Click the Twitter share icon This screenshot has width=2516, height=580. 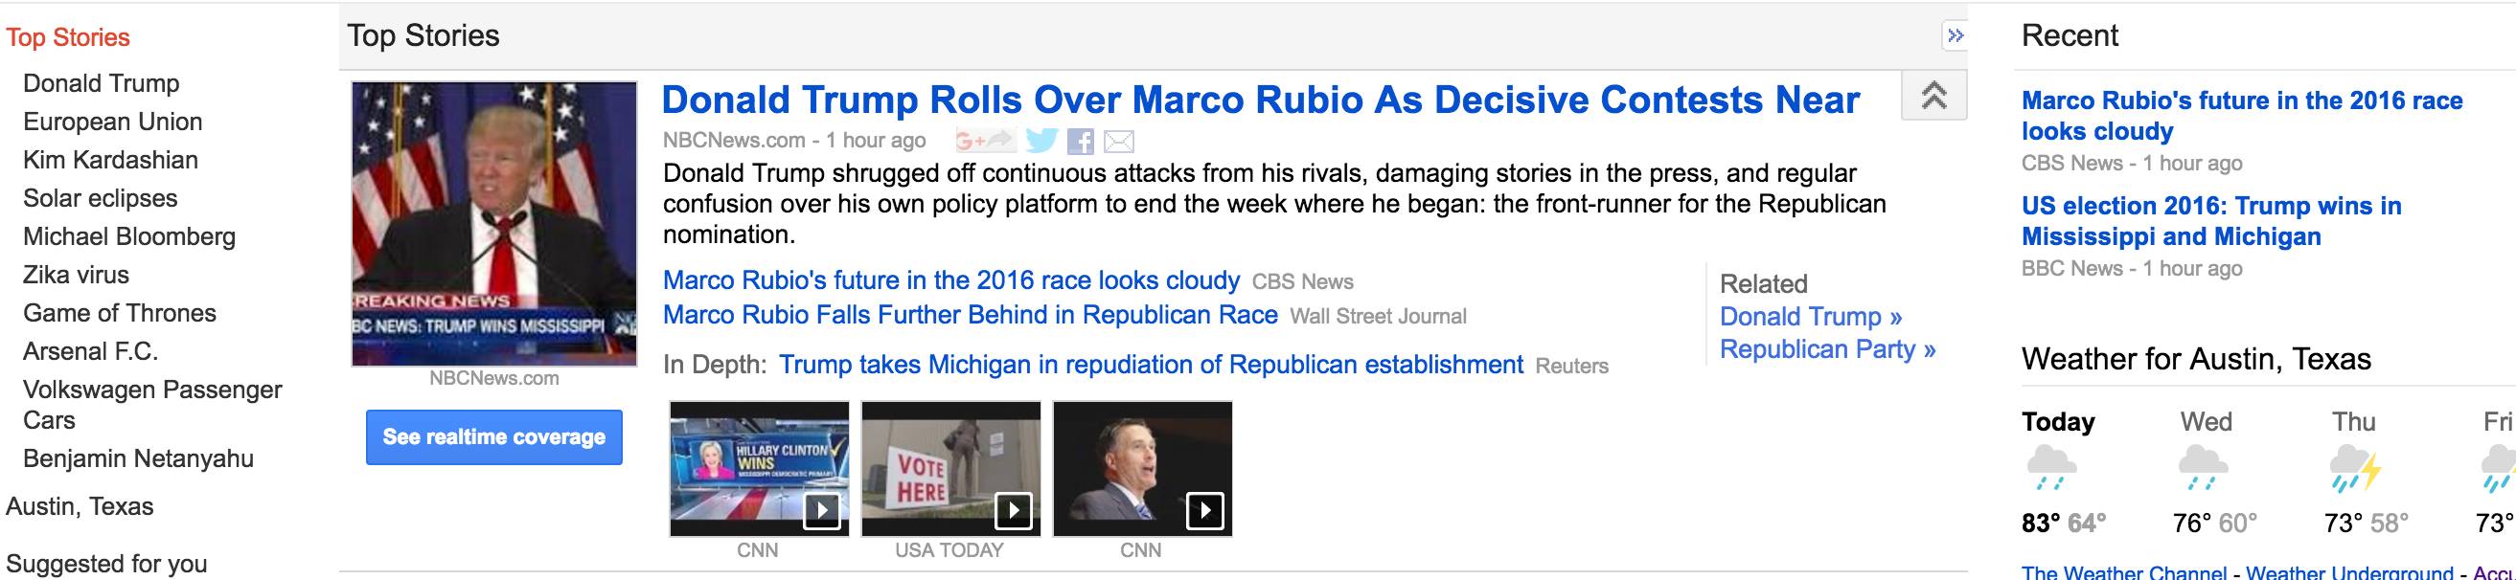point(1041,142)
